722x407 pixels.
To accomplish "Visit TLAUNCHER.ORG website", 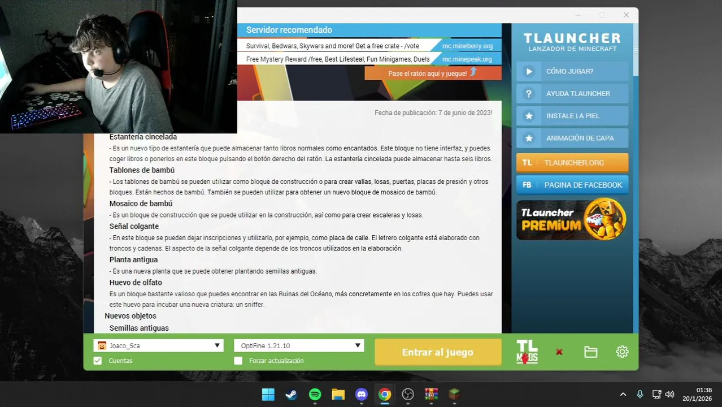I will (572, 162).
